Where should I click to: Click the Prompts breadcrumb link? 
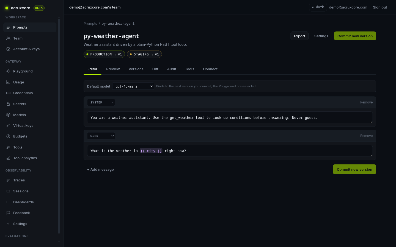click(x=90, y=24)
